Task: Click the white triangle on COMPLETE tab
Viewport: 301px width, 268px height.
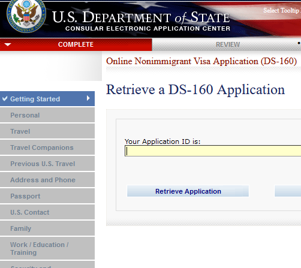Action: click(8, 44)
